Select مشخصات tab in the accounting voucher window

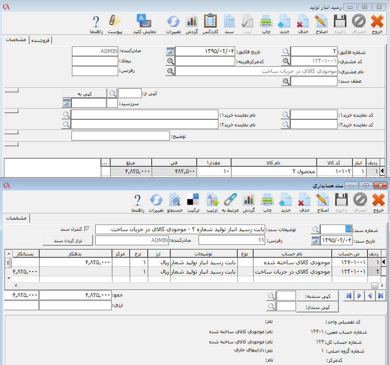(15, 218)
